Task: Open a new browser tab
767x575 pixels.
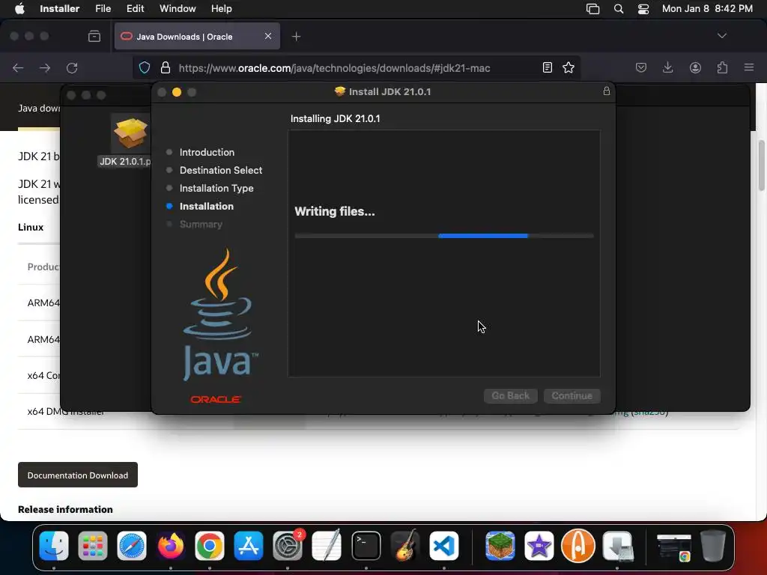Action: point(297,36)
